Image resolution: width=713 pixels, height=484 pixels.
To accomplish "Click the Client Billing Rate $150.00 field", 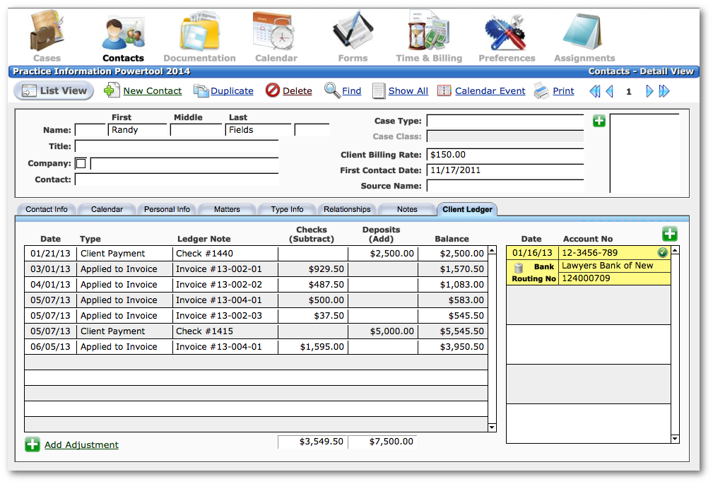I will pyautogui.click(x=505, y=155).
